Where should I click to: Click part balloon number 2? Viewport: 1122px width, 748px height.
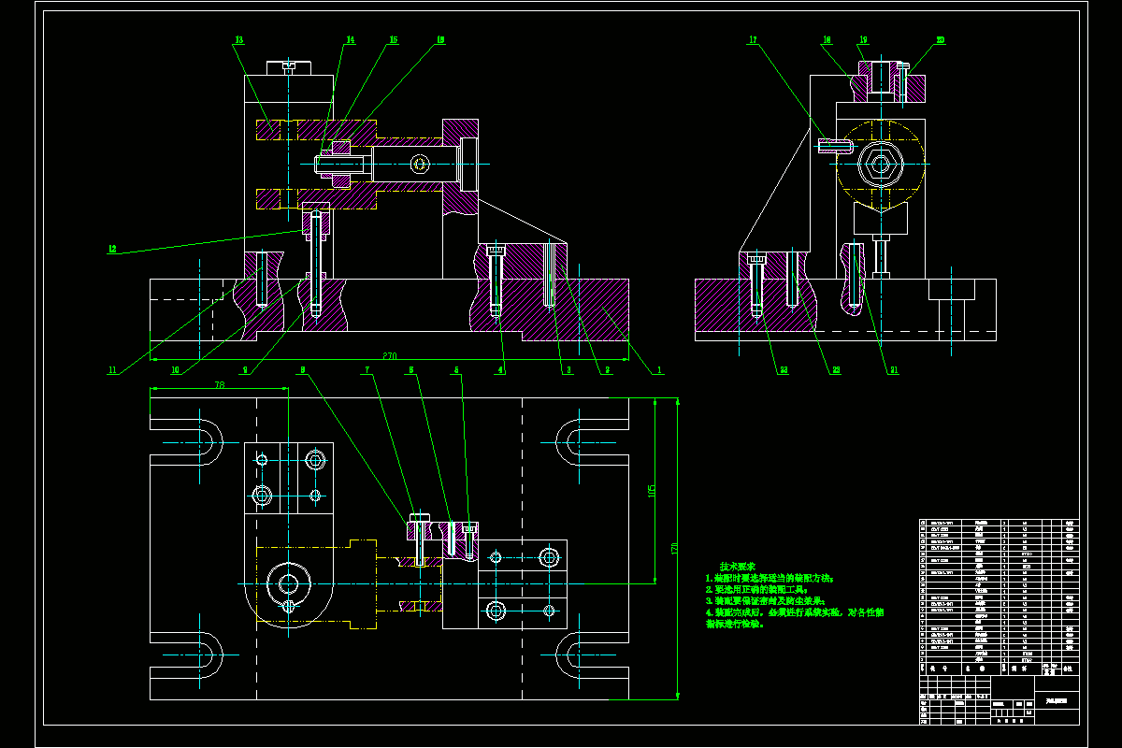pos(607,370)
